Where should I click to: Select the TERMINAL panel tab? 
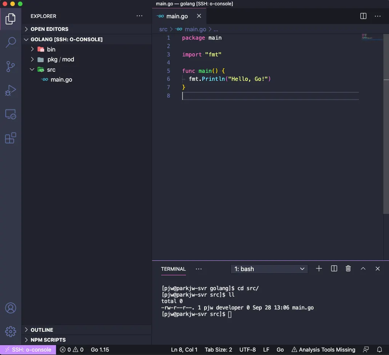point(173,269)
